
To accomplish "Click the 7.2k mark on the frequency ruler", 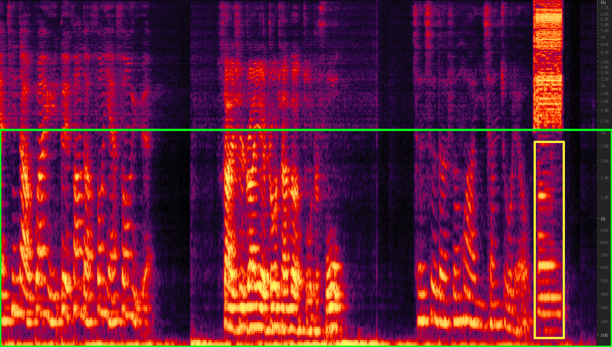I will 604,8.
